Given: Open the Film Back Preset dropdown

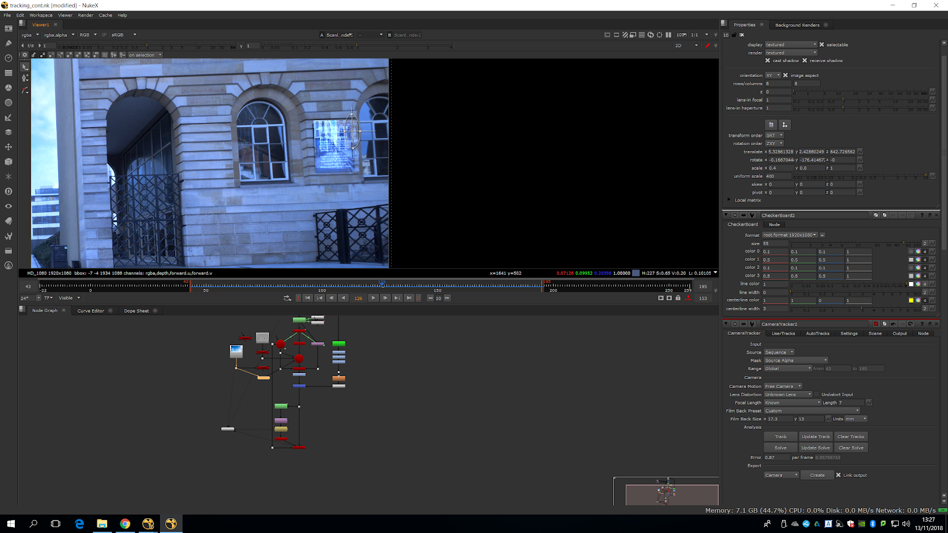Looking at the screenshot, I should tap(811, 410).
